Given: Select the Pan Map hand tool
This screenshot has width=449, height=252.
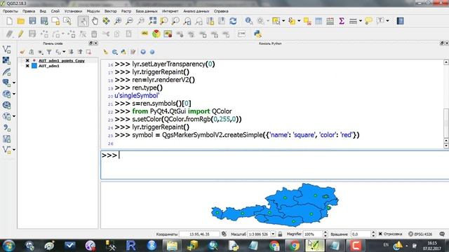Looking at the screenshot, I should coord(95,21).
